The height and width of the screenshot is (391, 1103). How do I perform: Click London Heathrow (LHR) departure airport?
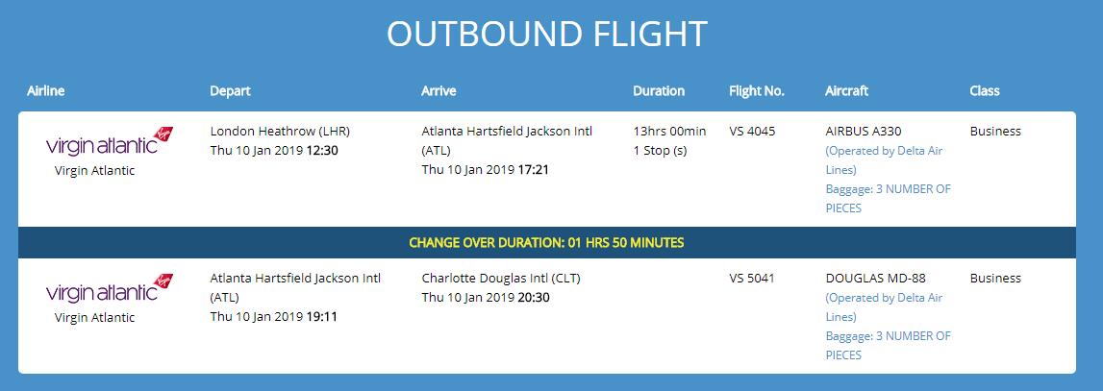280,131
